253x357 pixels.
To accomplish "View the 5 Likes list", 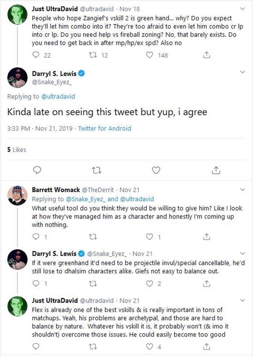I will tap(17, 149).
